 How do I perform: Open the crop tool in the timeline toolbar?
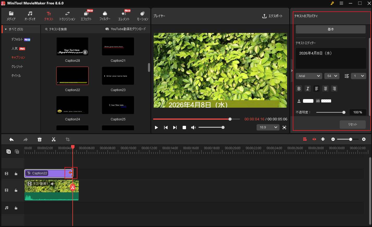point(67,139)
